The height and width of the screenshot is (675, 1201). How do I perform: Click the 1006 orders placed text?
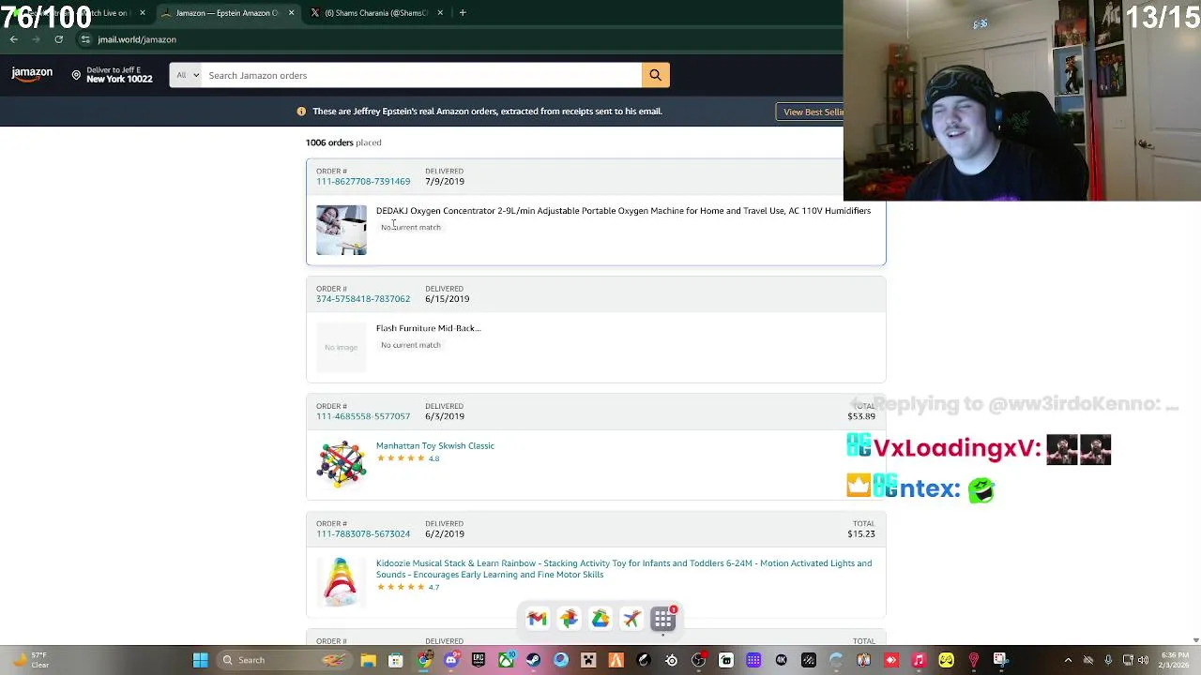[x=343, y=142]
